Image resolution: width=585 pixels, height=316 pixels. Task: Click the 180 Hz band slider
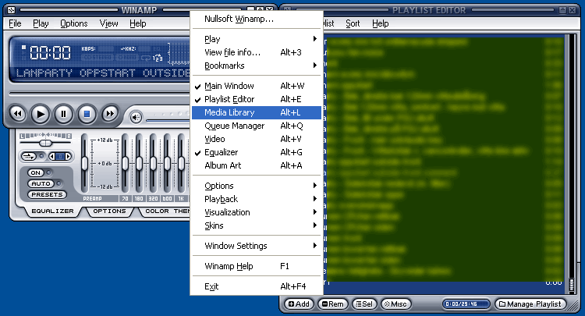click(139, 163)
